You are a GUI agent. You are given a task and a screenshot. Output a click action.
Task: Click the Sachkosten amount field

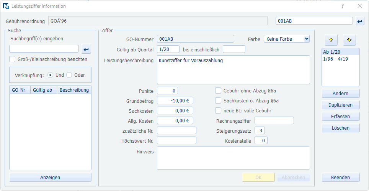coord(175,110)
